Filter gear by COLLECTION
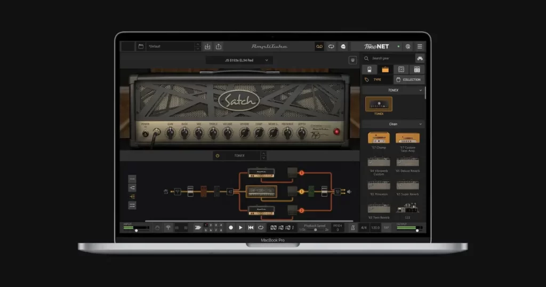 (x=409, y=80)
